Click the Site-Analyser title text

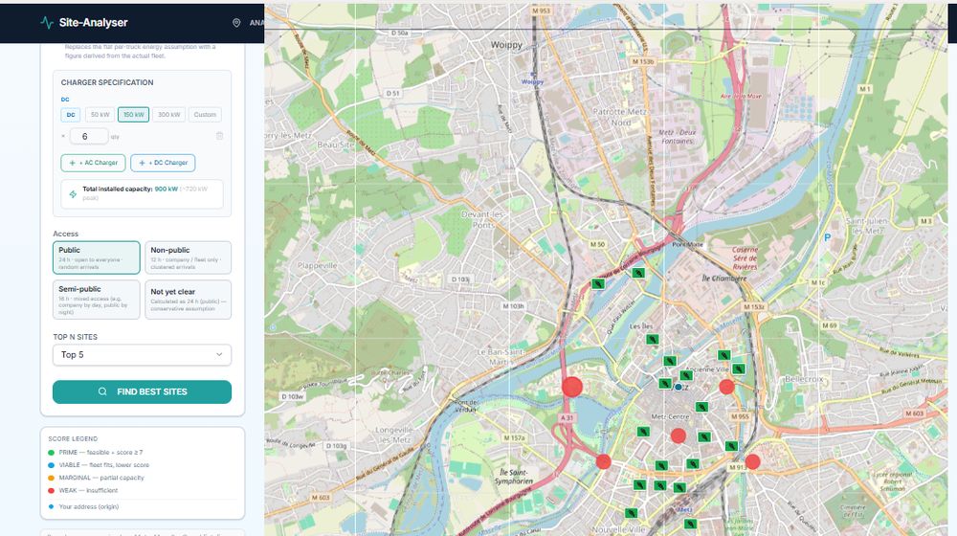(94, 23)
